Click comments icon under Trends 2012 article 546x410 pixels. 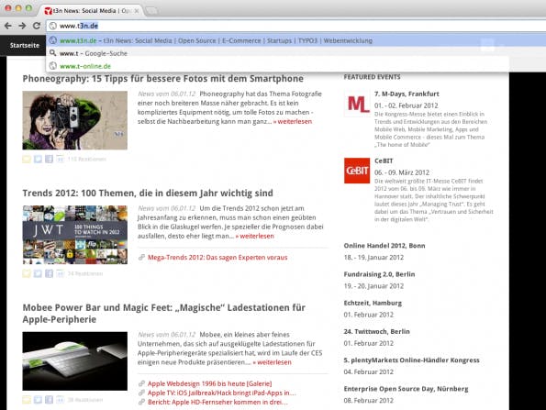(x=61, y=273)
